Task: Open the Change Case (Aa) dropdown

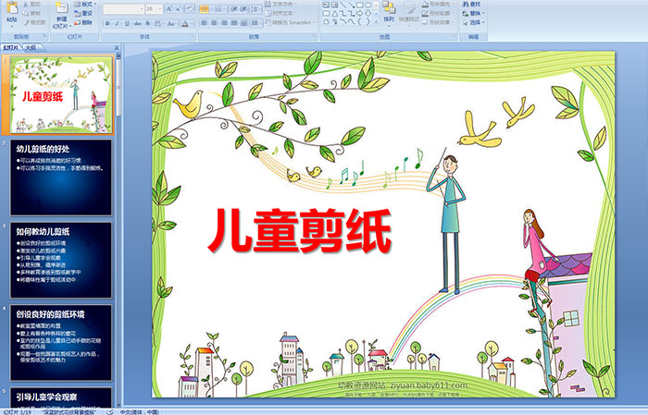Action: (x=171, y=23)
